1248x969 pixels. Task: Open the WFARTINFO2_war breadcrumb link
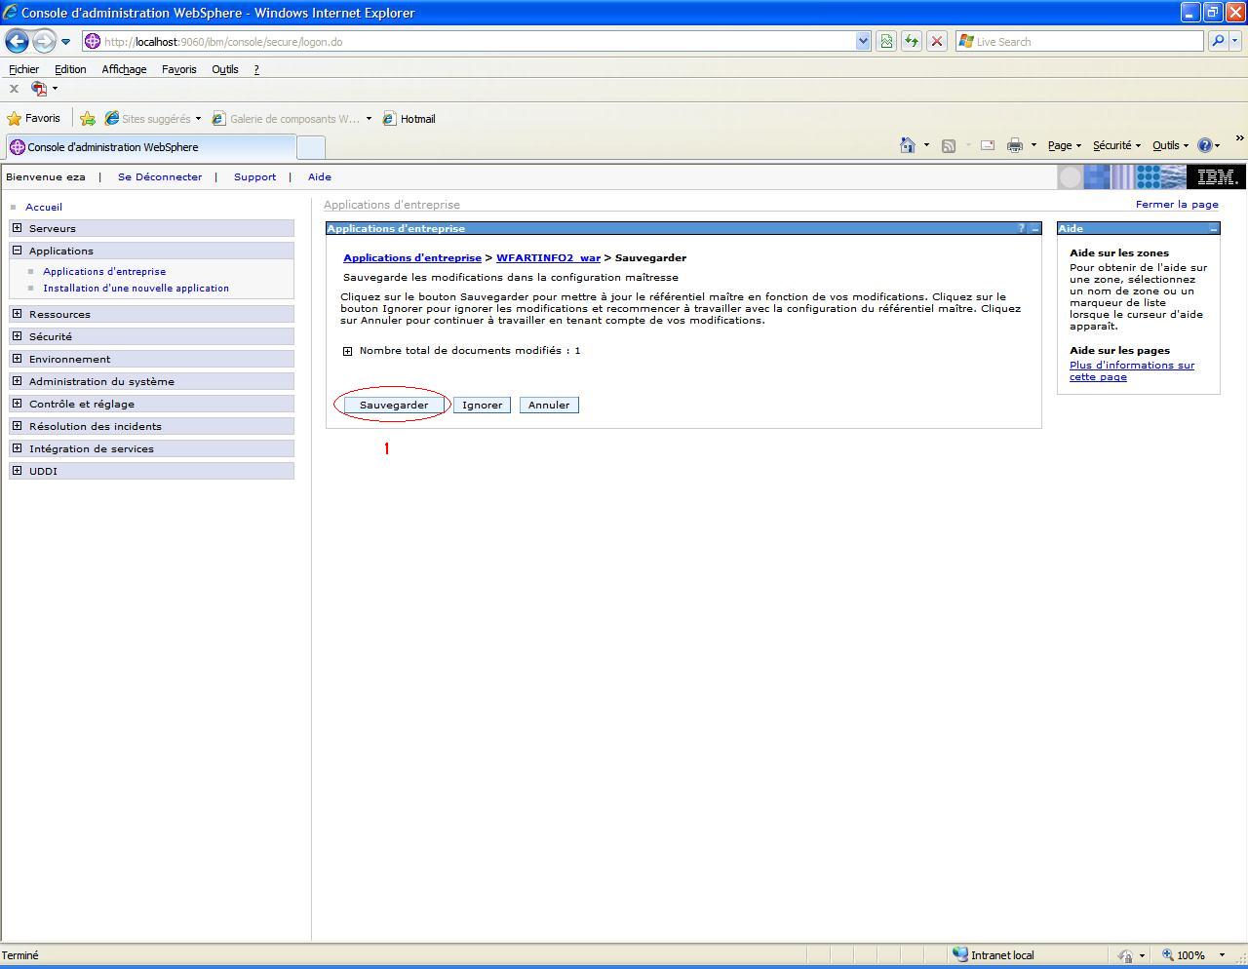click(548, 257)
